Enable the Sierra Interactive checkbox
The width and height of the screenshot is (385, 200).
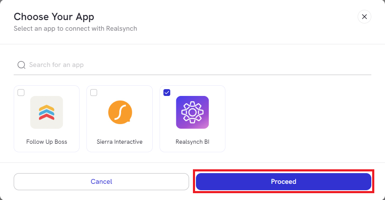94,93
